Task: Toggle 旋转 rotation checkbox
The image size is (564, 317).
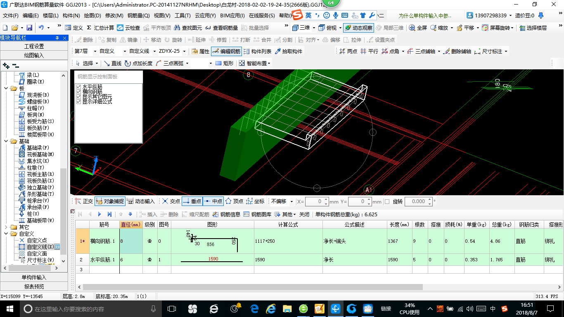Action: click(x=387, y=201)
